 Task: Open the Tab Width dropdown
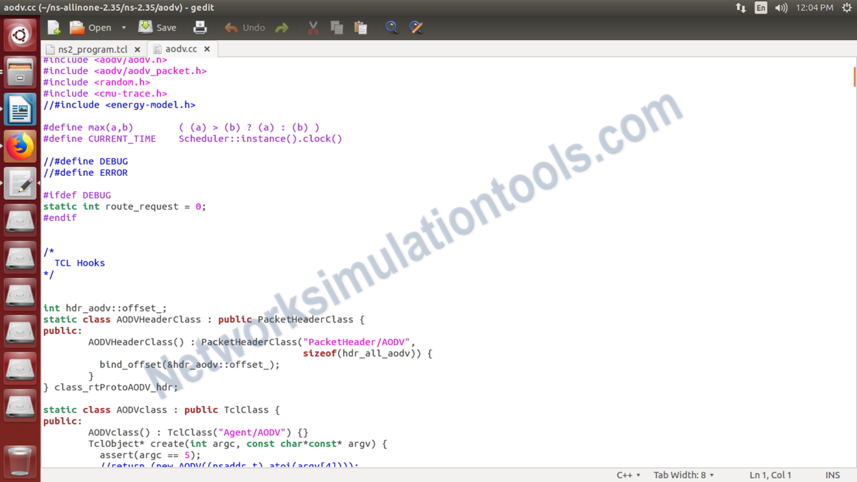(x=683, y=475)
